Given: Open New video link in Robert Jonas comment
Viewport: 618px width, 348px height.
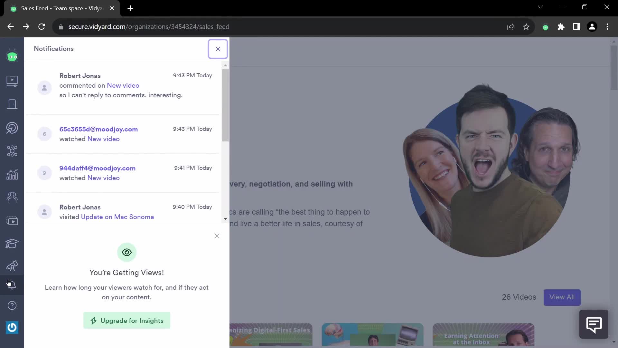Looking at the screenshot, I should click(123, 85).
